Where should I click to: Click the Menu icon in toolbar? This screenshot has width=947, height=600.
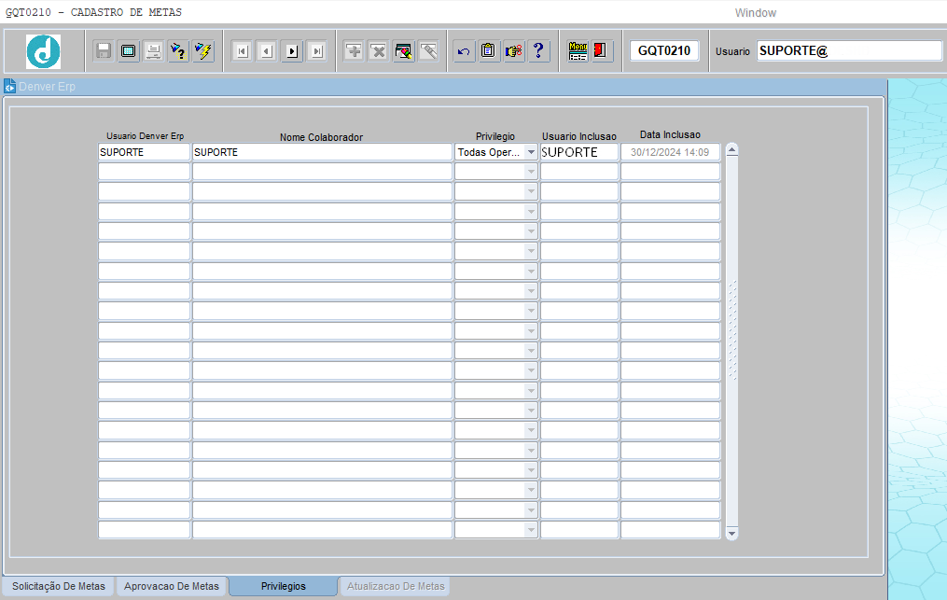pos(578,50)
